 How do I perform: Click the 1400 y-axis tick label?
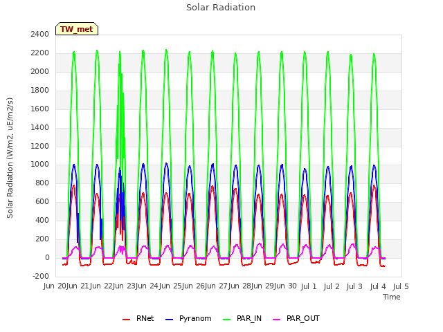click(x=40, y=127)
